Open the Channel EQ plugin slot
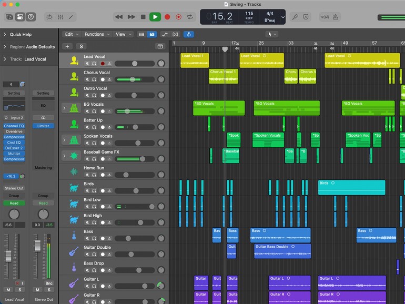 [14, 126]
